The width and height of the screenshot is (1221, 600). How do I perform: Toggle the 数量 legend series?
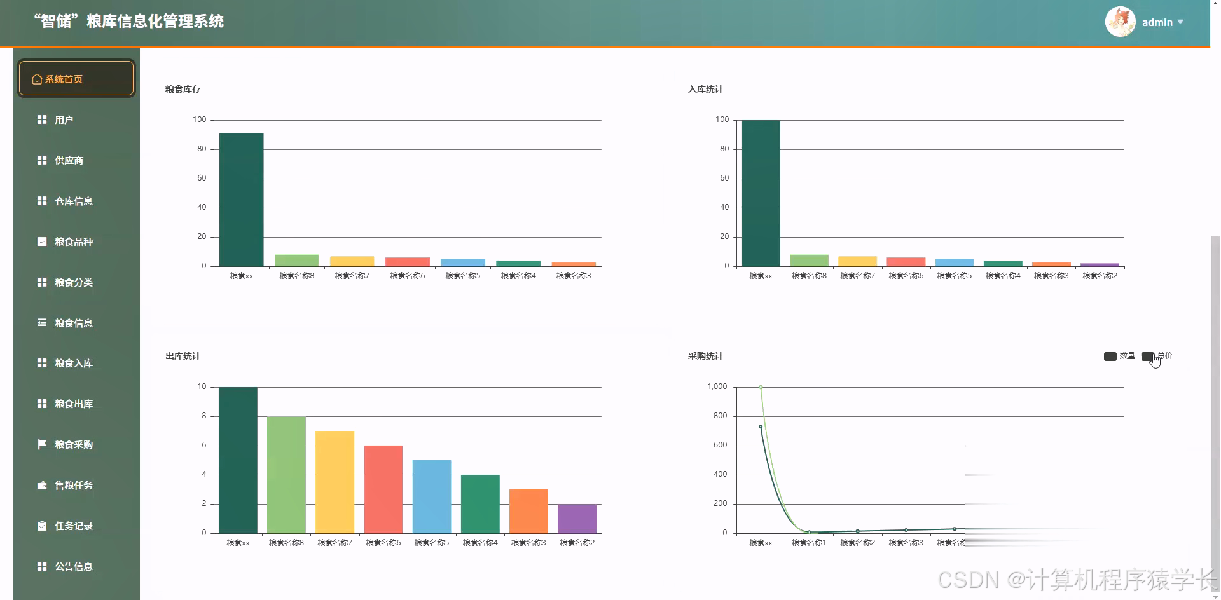(1119, 356)
